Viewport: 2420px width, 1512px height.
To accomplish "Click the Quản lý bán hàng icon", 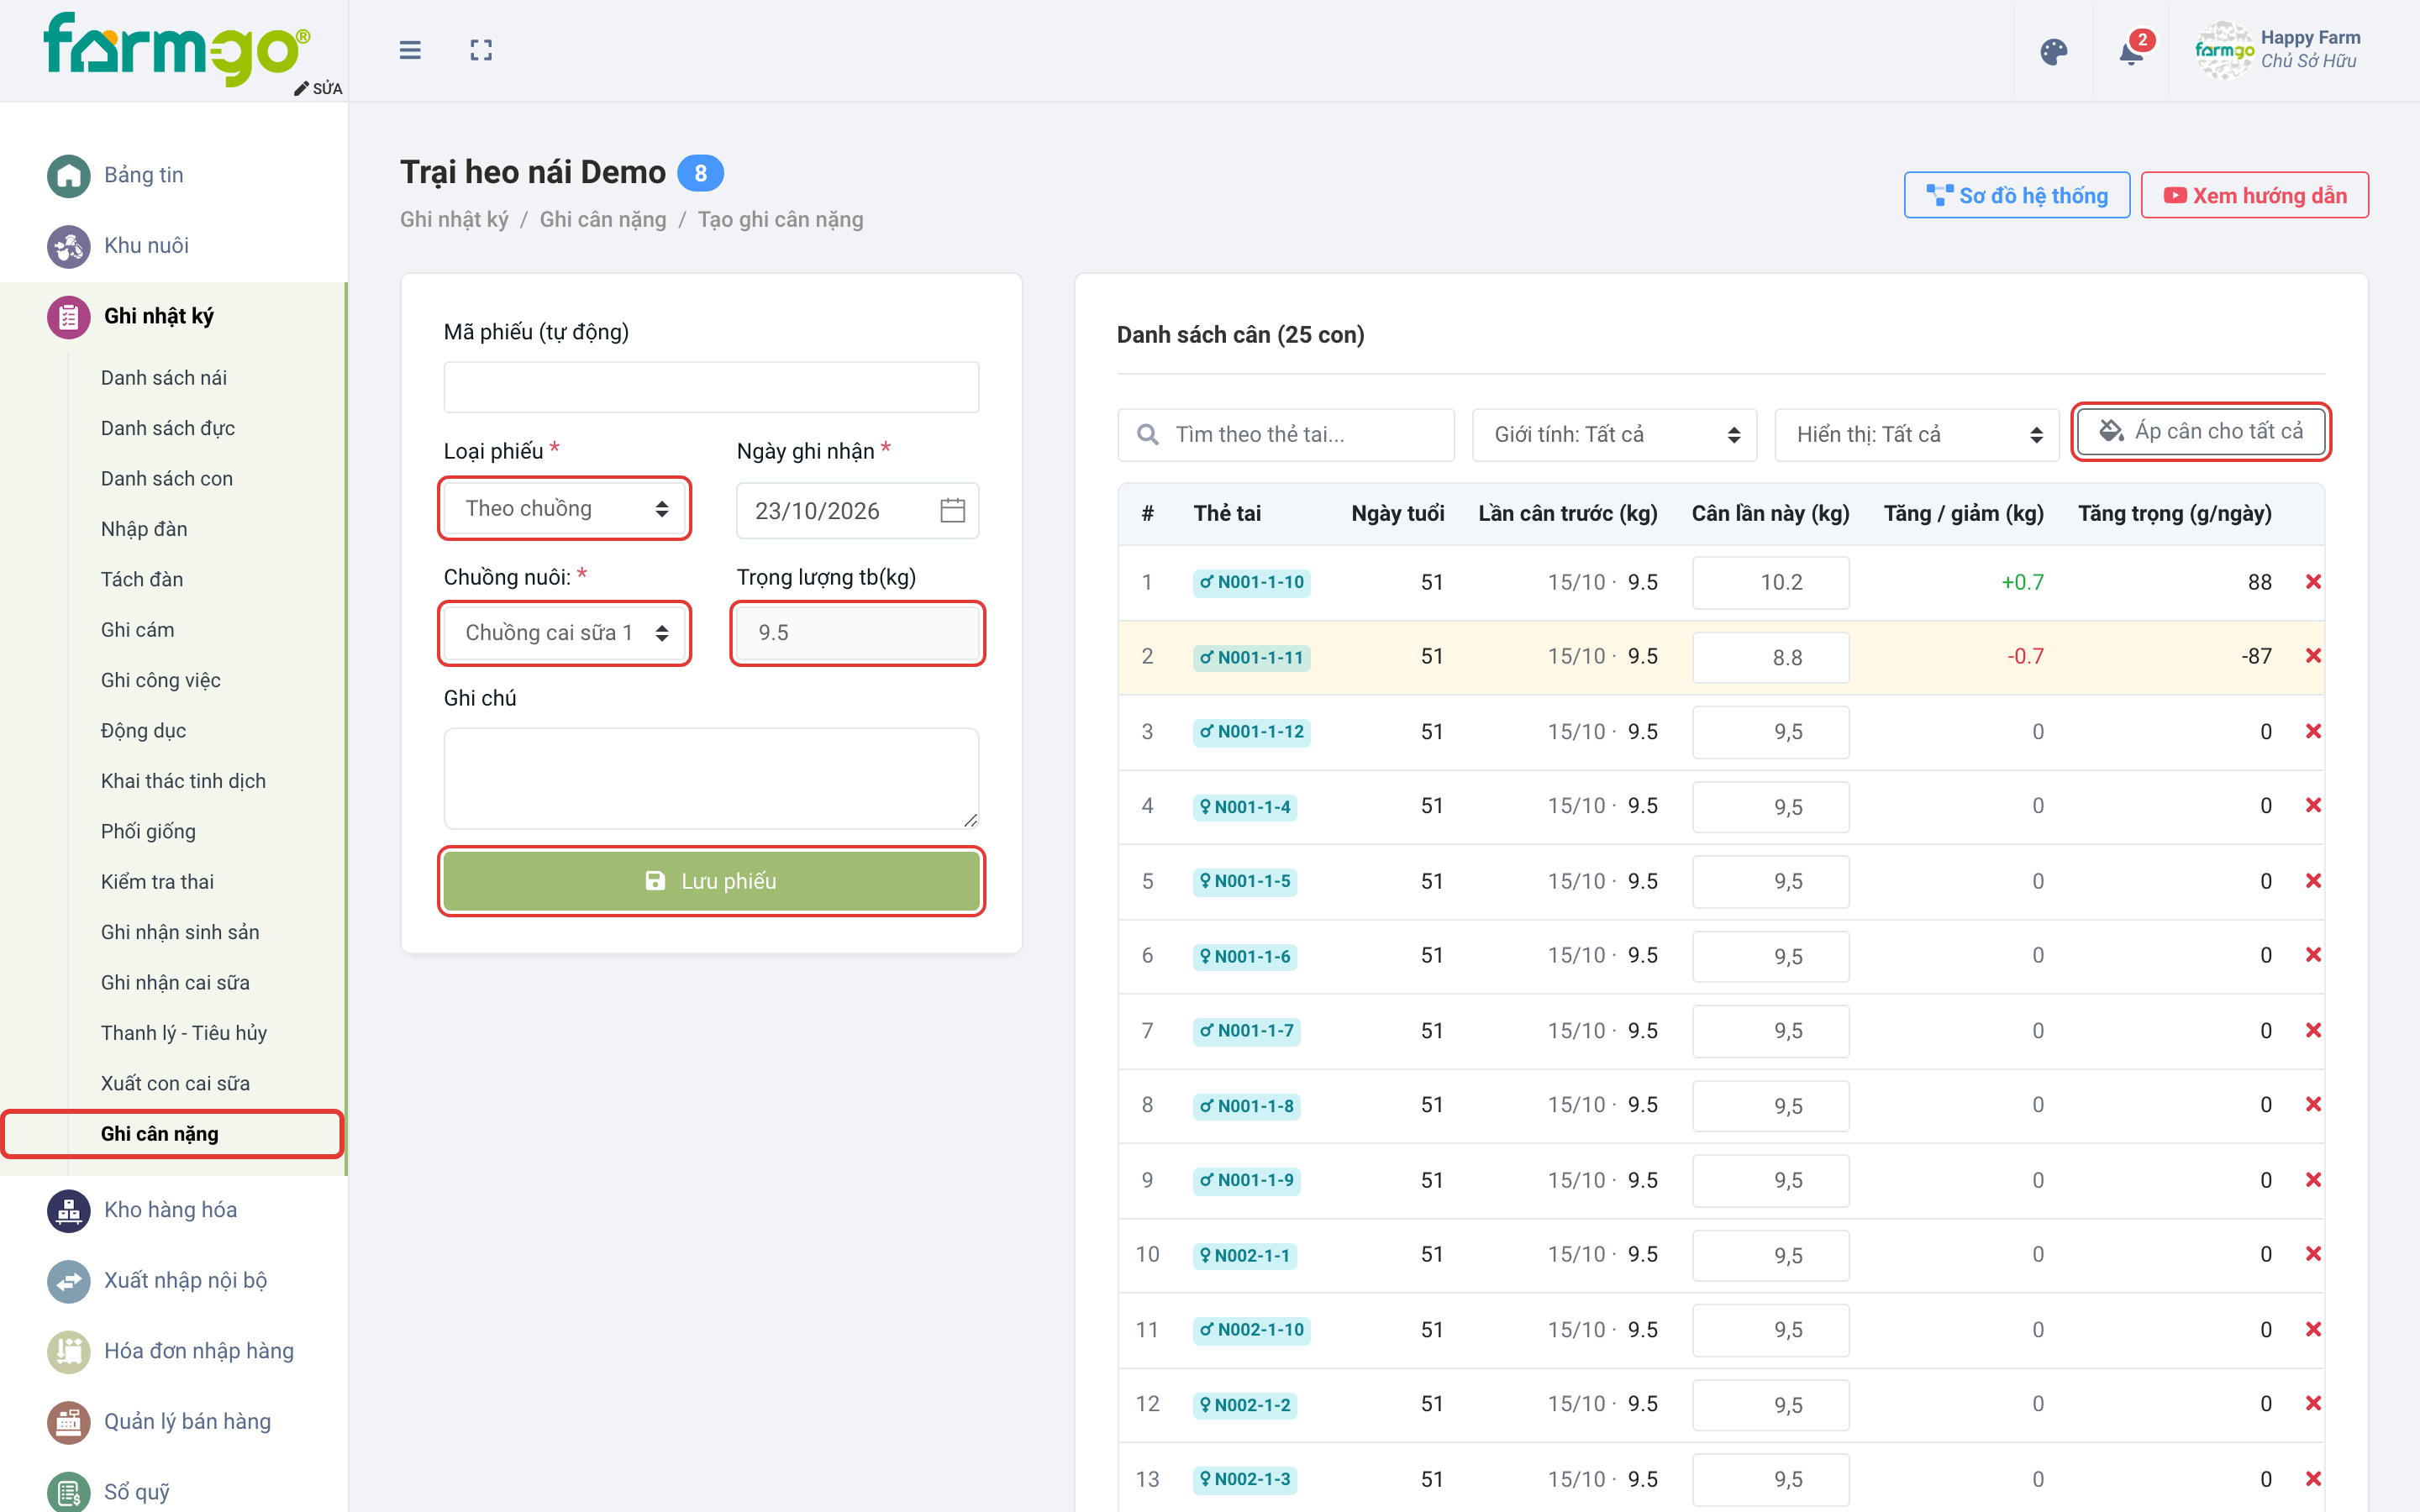I will coord(68,1422).
